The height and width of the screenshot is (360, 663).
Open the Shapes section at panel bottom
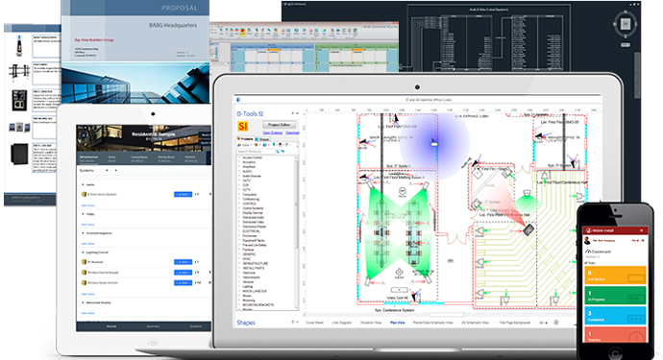[x=246, y=323]
